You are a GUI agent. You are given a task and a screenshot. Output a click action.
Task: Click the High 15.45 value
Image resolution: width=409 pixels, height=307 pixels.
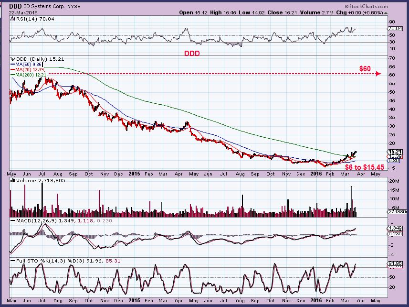[x=223, y=12]
